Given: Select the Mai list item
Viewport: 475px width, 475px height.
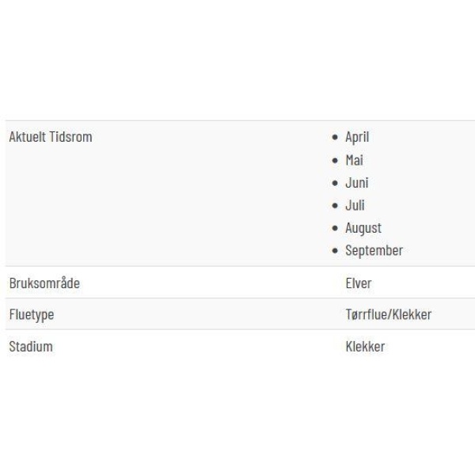Looking at the screenshot, I should [354, 160].
